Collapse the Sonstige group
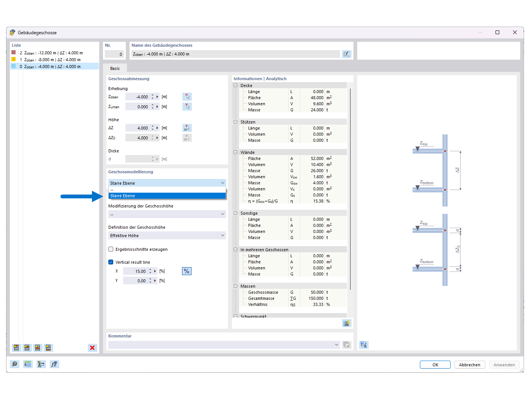 [x=236, y=213]
